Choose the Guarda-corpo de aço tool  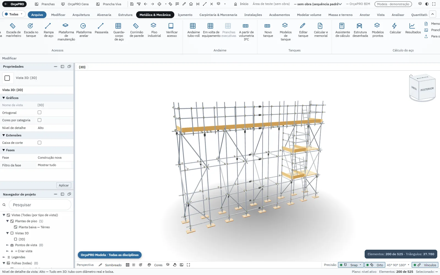point(119,32)
